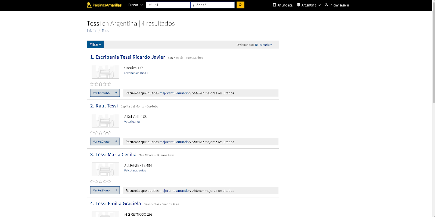Screen dimensions: 435x217
Task: Show phone for Raul Tessi
Action: [105, 142]
